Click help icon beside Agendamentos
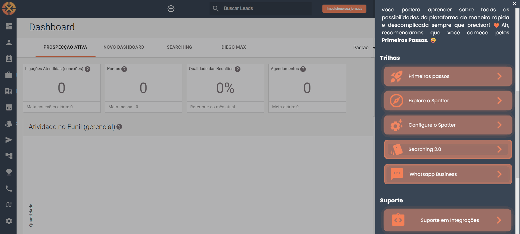The width and height of the screenshot is (520, 234). [x=303, y=69]
